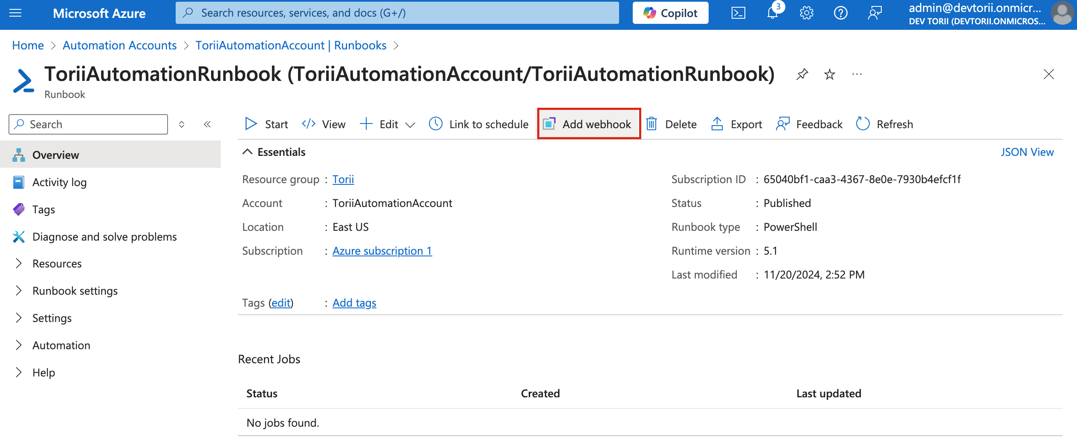The width and height of the screenshot is (1077, 448).
Task: Click the ToriiAutomationAccount account value
Action: tap(392, 203)
